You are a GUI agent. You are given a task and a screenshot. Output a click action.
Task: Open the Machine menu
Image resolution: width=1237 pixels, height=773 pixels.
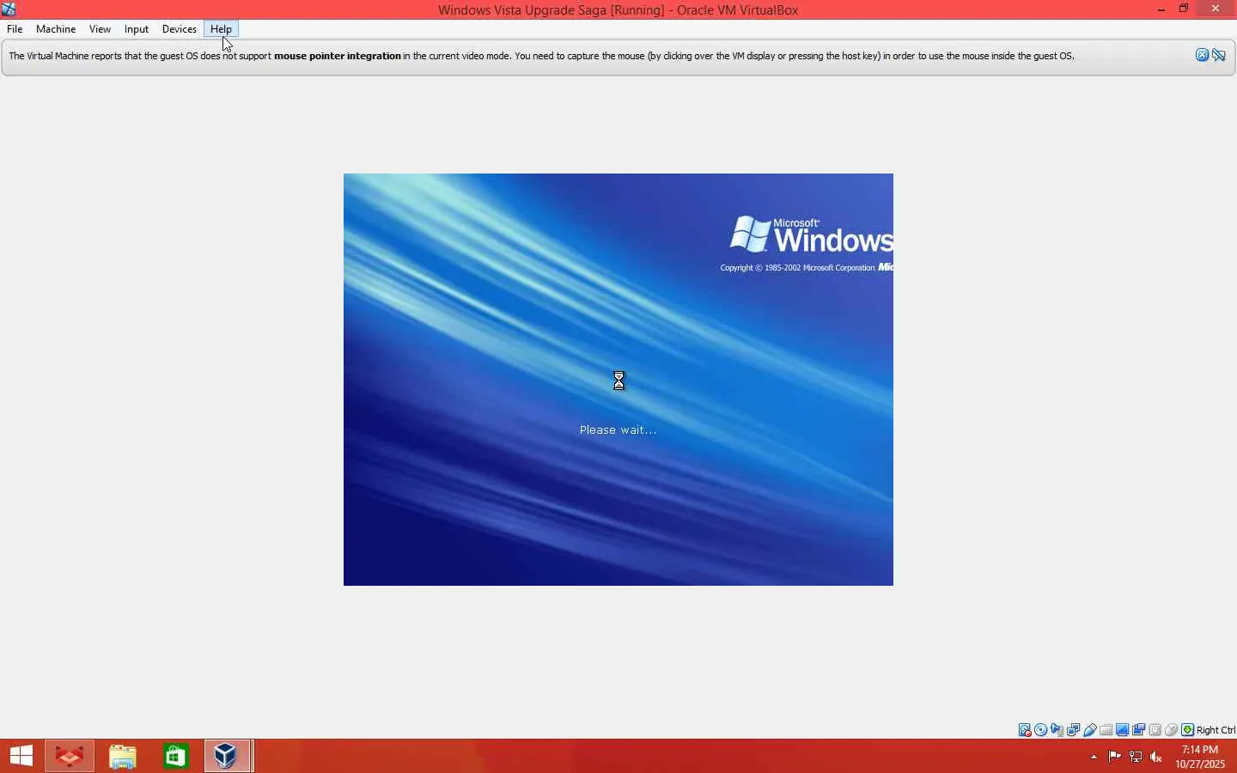point(56,29)
